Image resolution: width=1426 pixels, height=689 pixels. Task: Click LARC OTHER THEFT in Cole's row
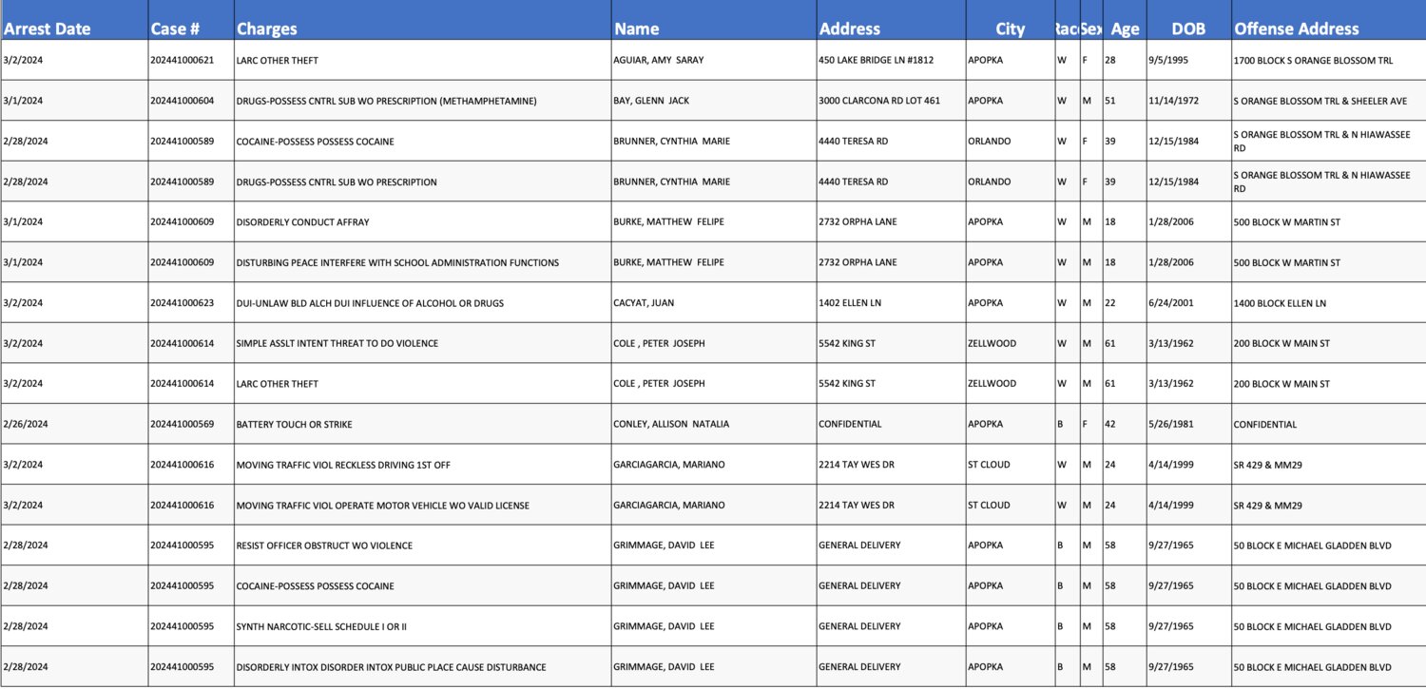click(277, 384)
